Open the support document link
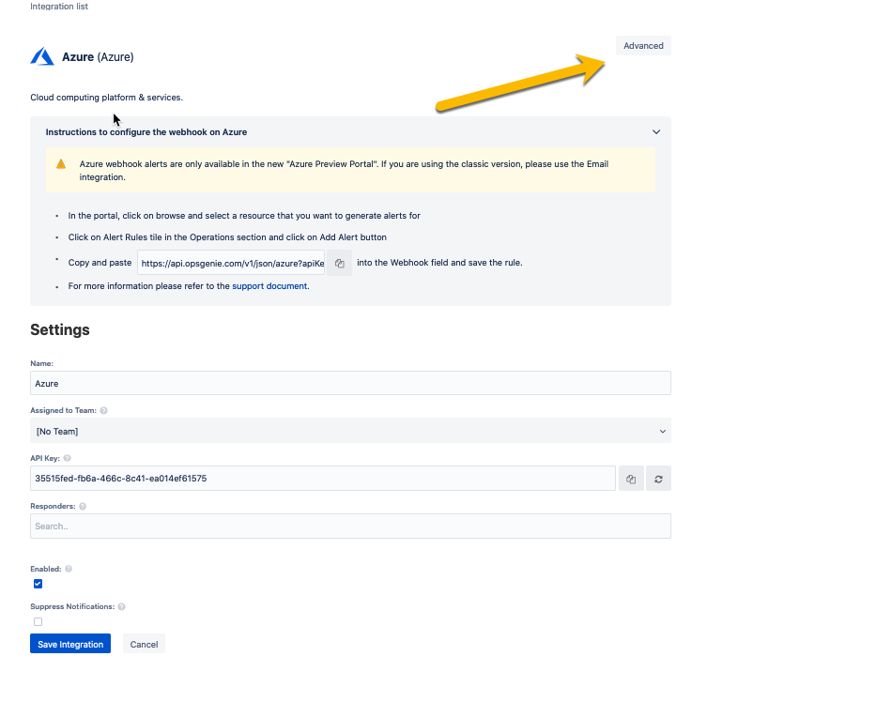 pos(269,286)
